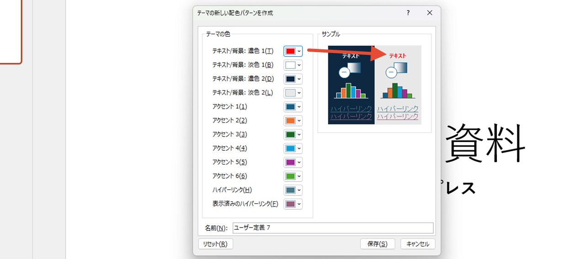Select the アクセント 3 green color swatch
The width and height of the screenshot is (585, 259).
(291, 135)
